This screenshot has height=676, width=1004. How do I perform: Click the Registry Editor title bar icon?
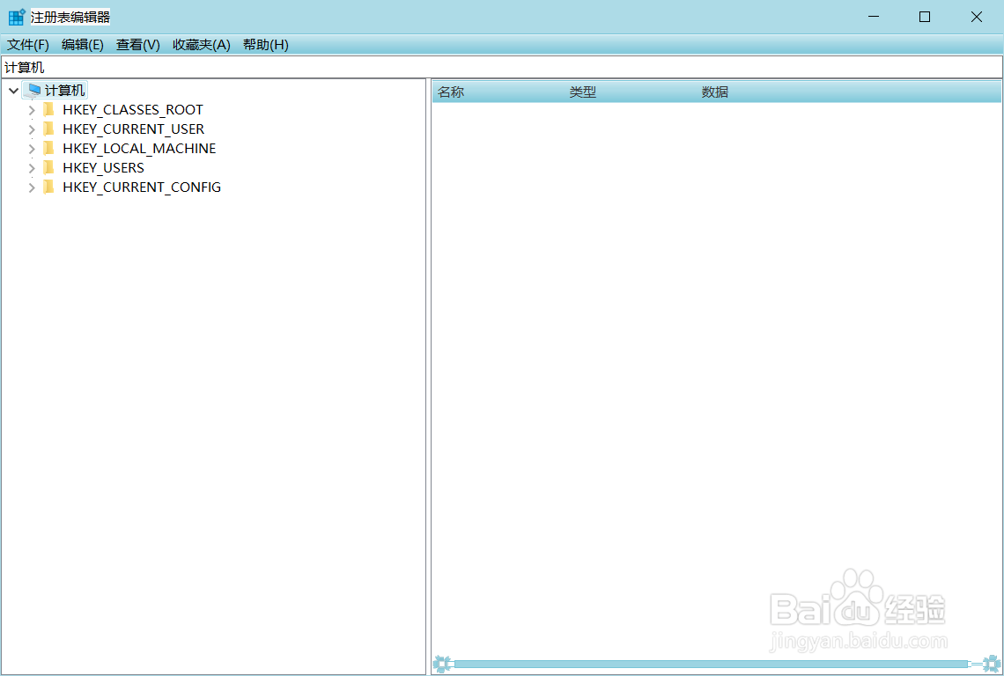(x=17, y=17)
